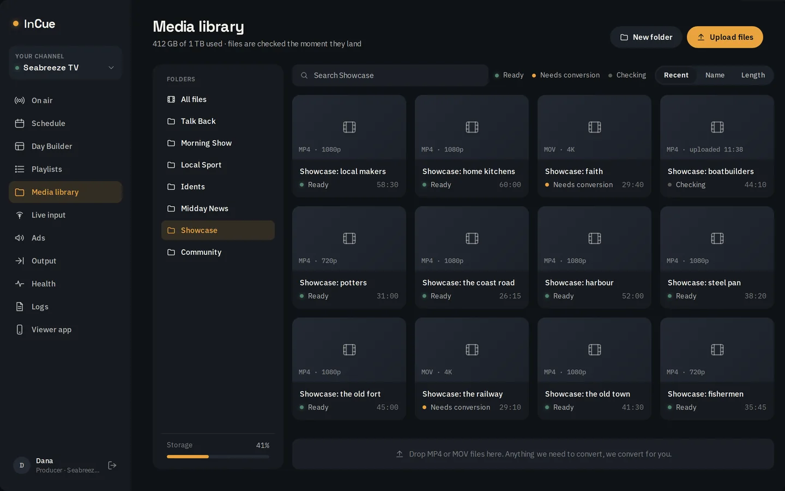The height and width of the screenshot is (491, 785).
Task: Open Showcase: local makers thumbnail
Action: [x=349, y=127]
